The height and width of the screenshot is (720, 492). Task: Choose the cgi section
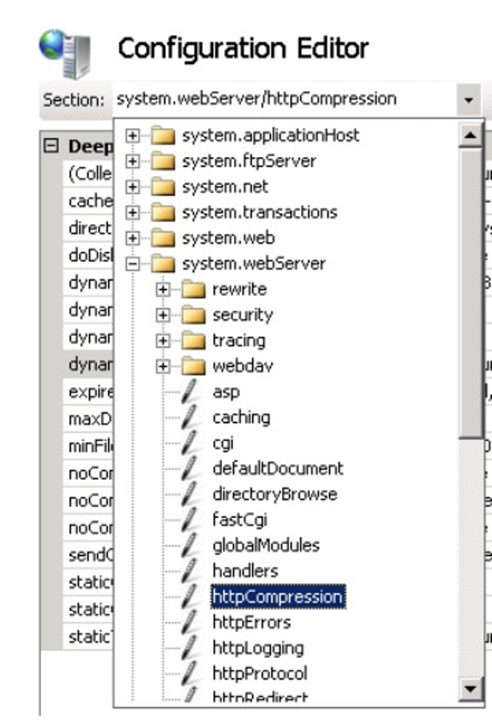coord(223,443)
